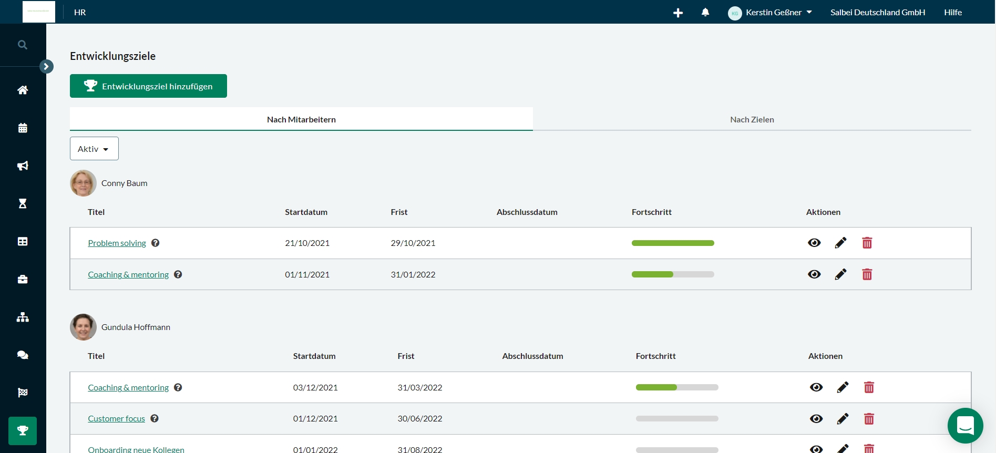Open the Problem solving goal link
Viewport: 996px width, 453px height.
click(117, 243)
